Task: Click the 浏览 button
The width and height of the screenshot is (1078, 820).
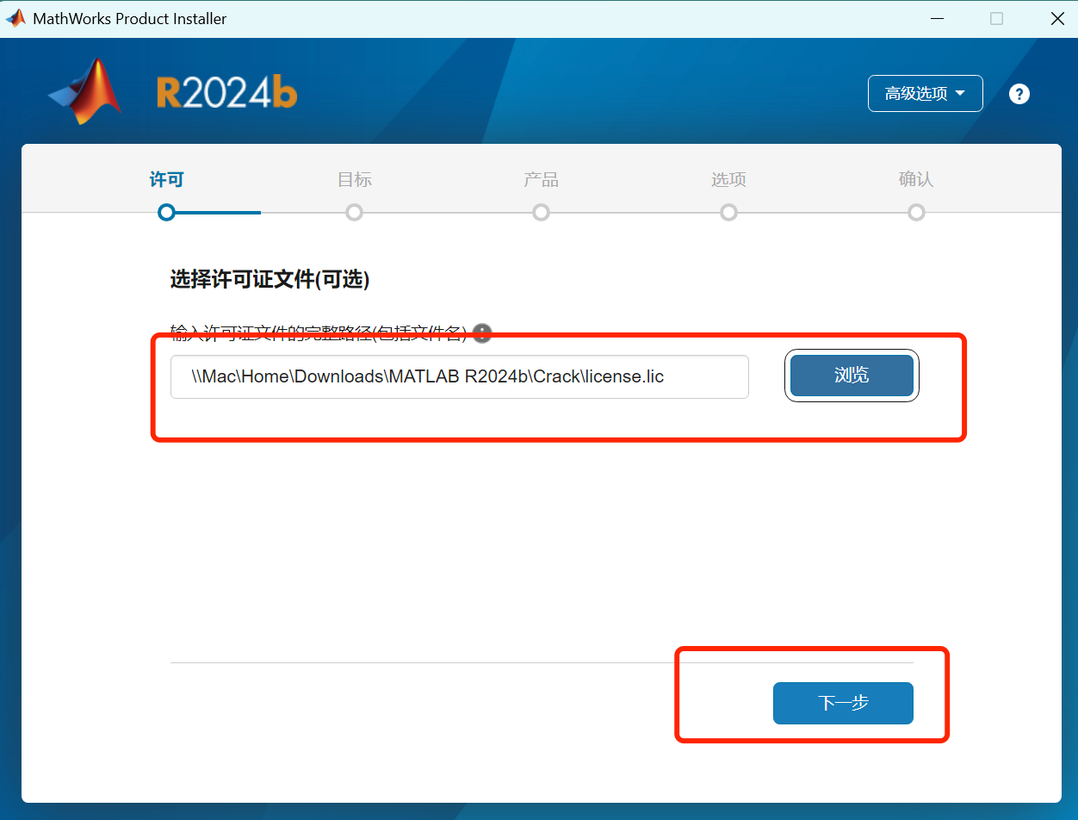Action: 852,376
